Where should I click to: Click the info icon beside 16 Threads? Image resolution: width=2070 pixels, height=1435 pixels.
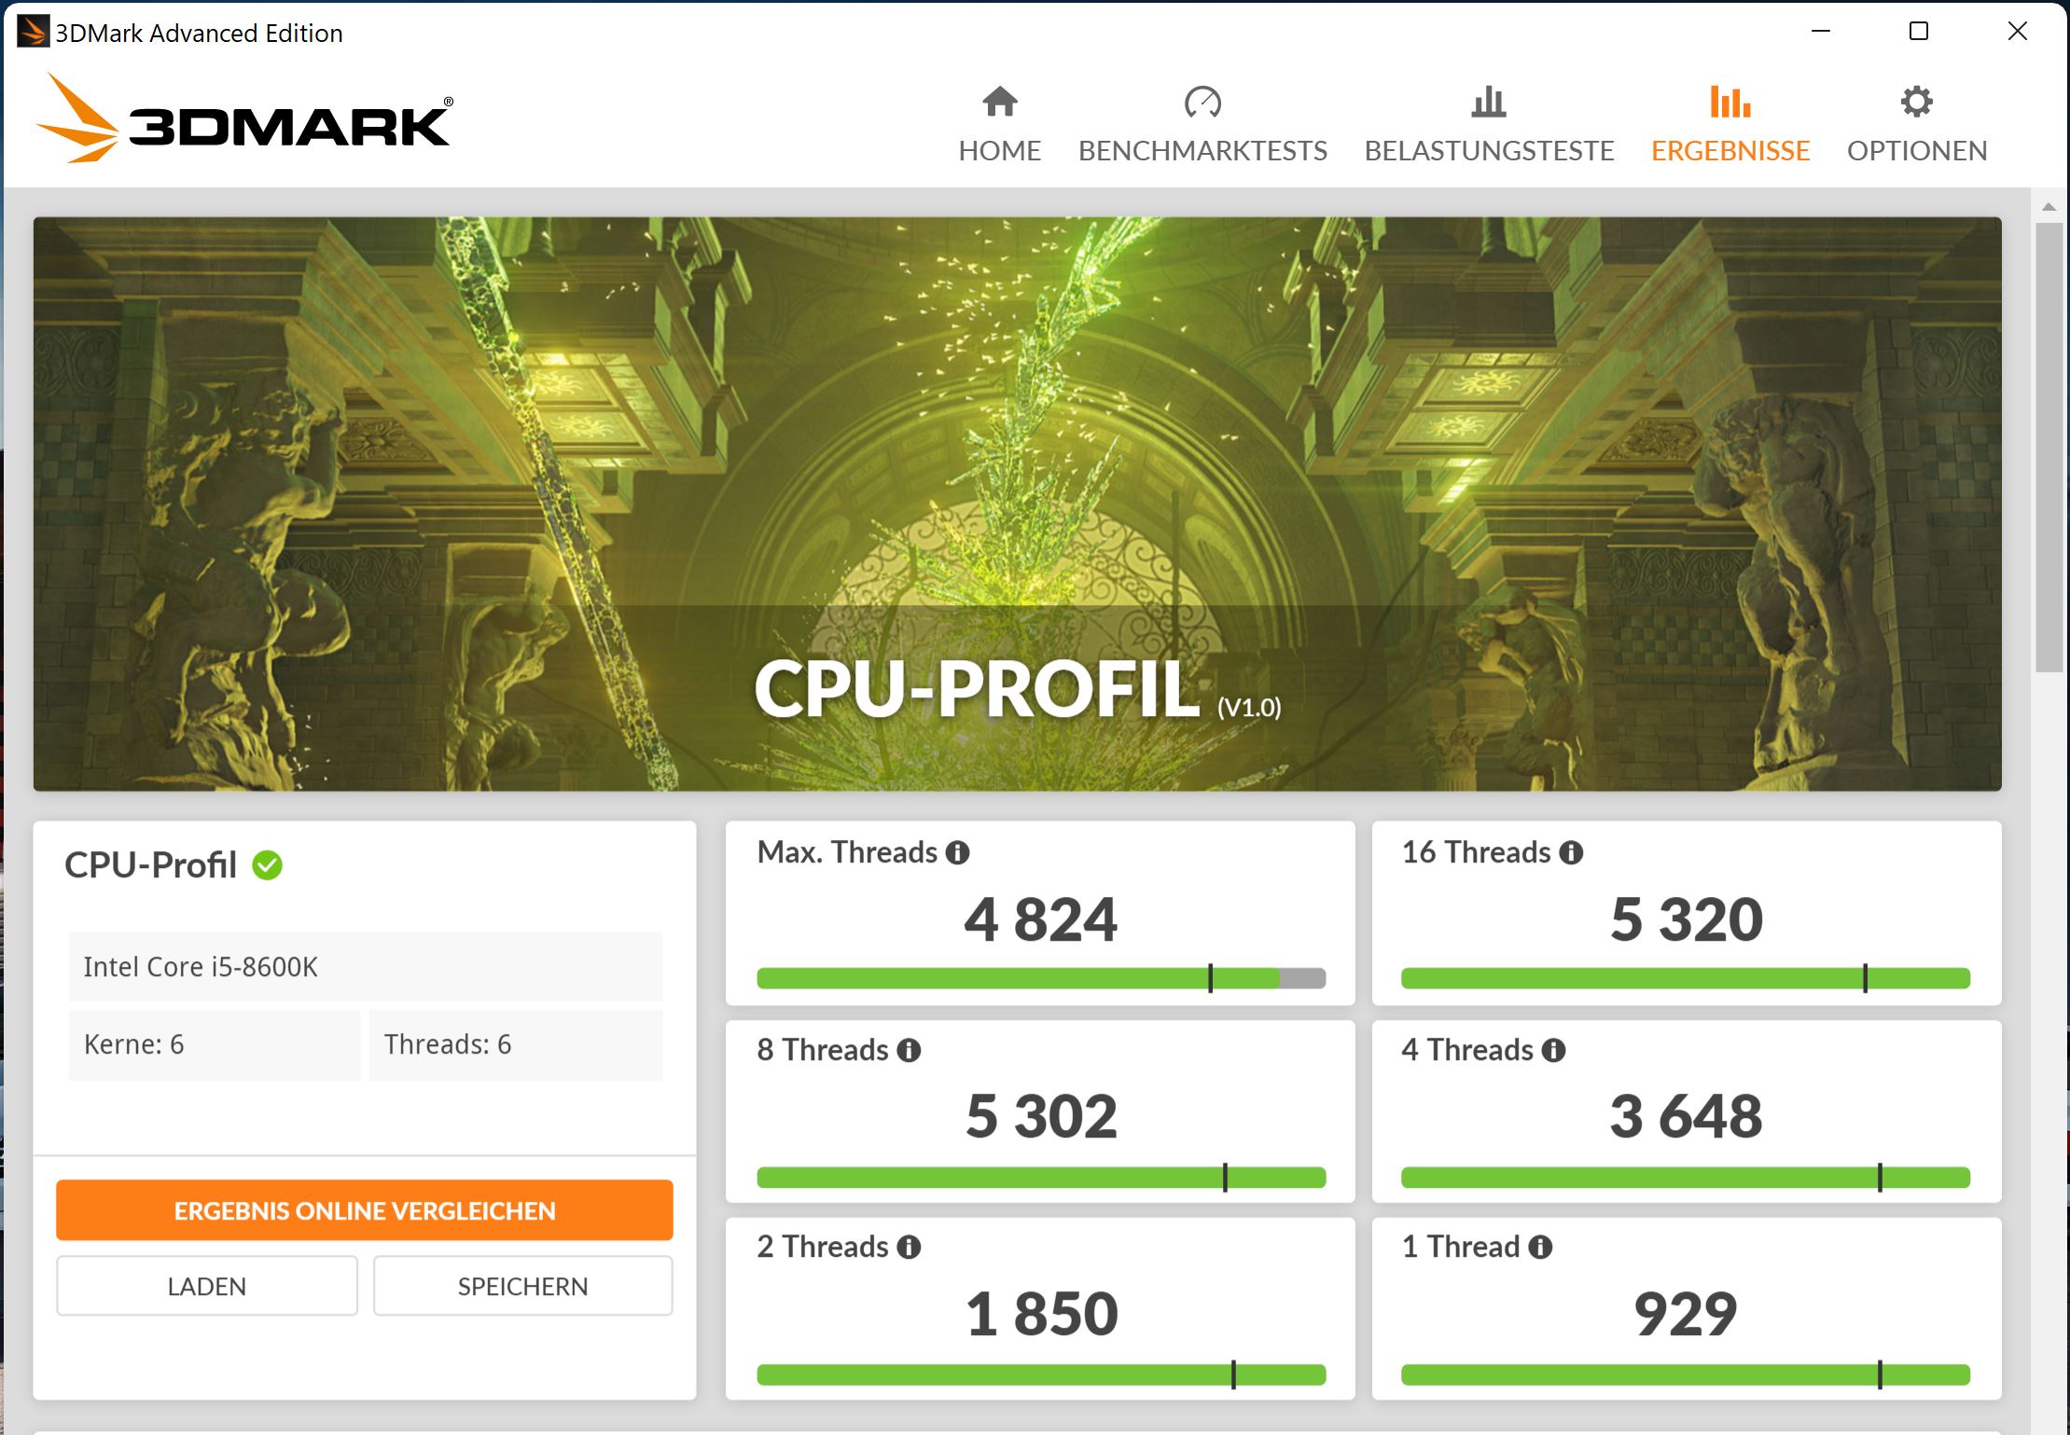click(x=1571, y=852)
